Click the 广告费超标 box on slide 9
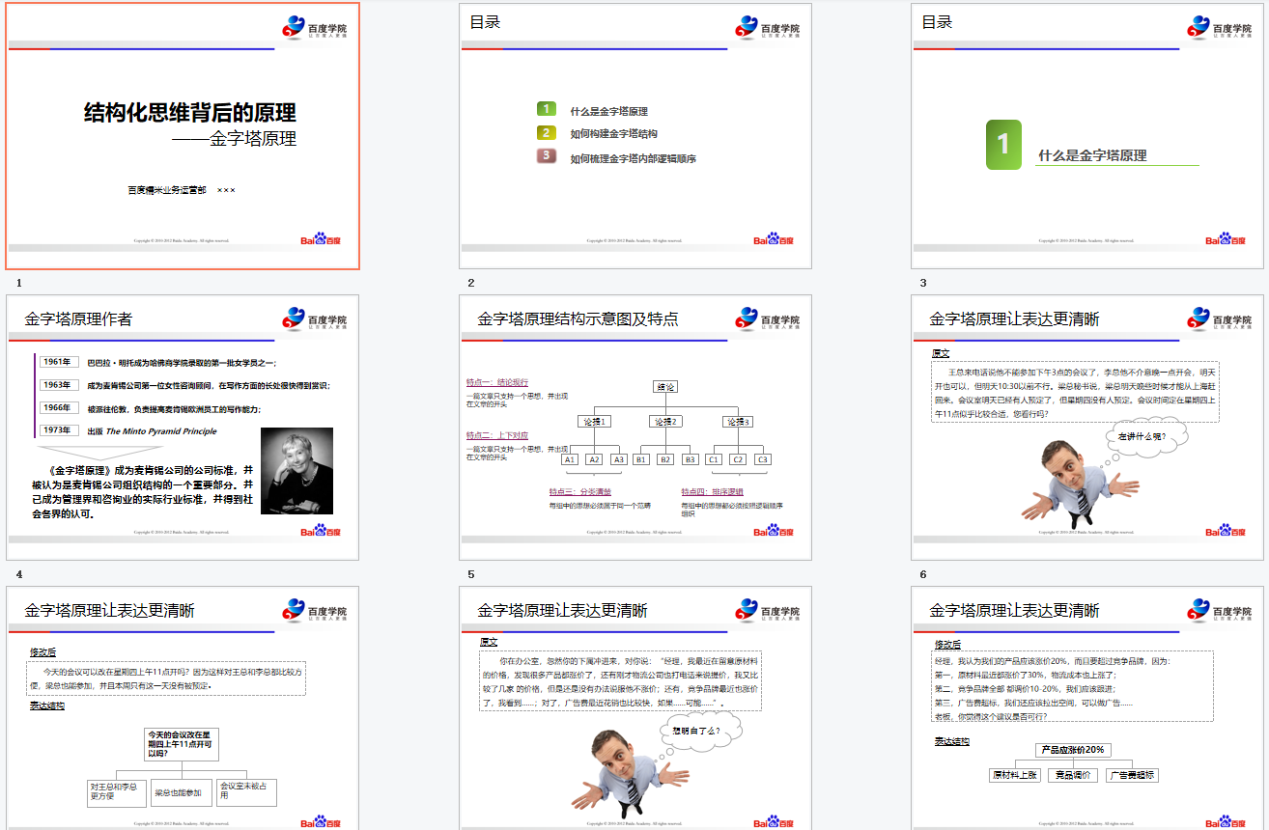This screenshot has height=830, width=1269. pos(1131,775)
